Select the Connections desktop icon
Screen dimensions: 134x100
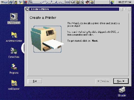[14, 53]
